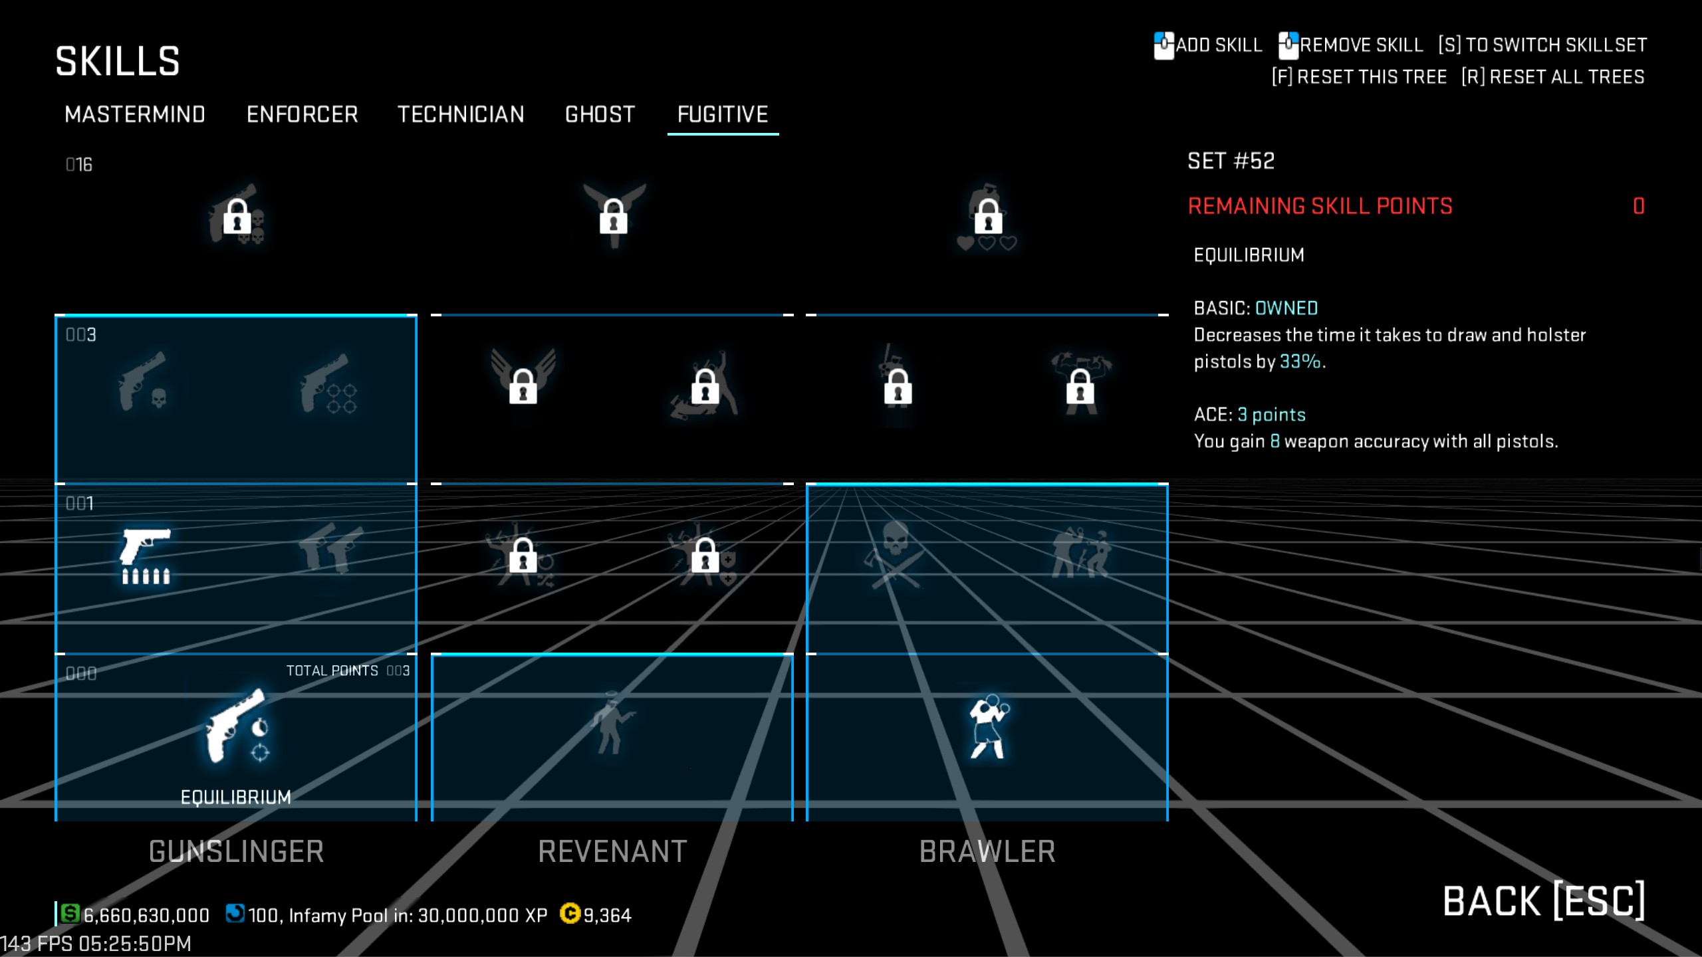The image size is (1702, 957).
Task: Click the locked winged skill in Revenant
Action: [523, 381]
